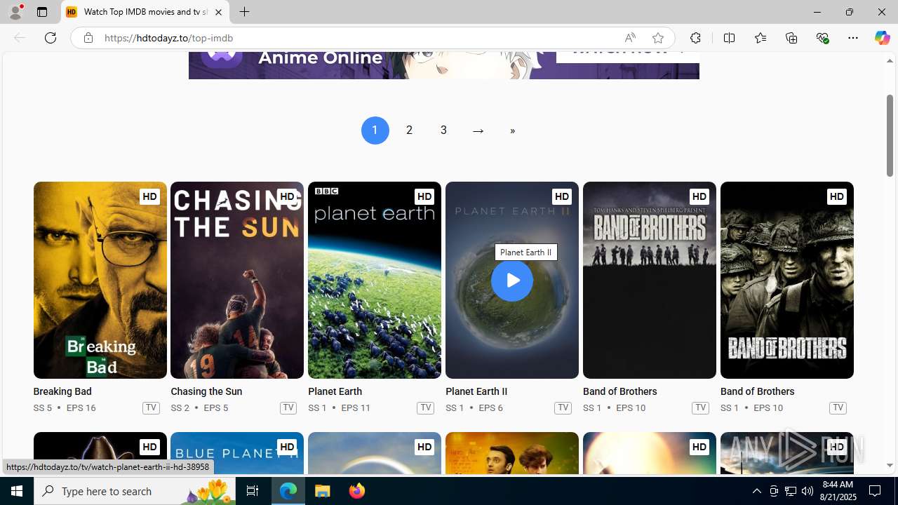
Task: Open the Edge profile icon
Action: click(15, 12)
